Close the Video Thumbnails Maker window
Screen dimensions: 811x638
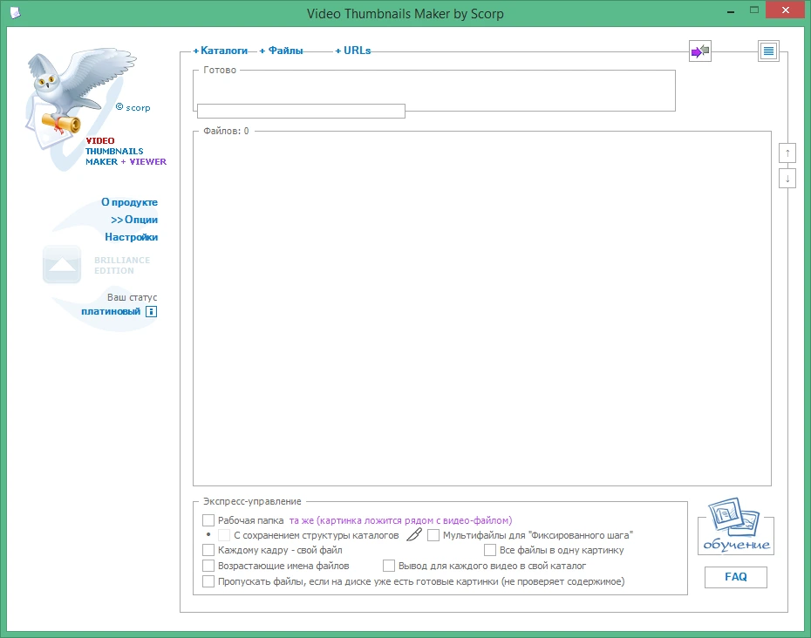(x=785, y=10)
